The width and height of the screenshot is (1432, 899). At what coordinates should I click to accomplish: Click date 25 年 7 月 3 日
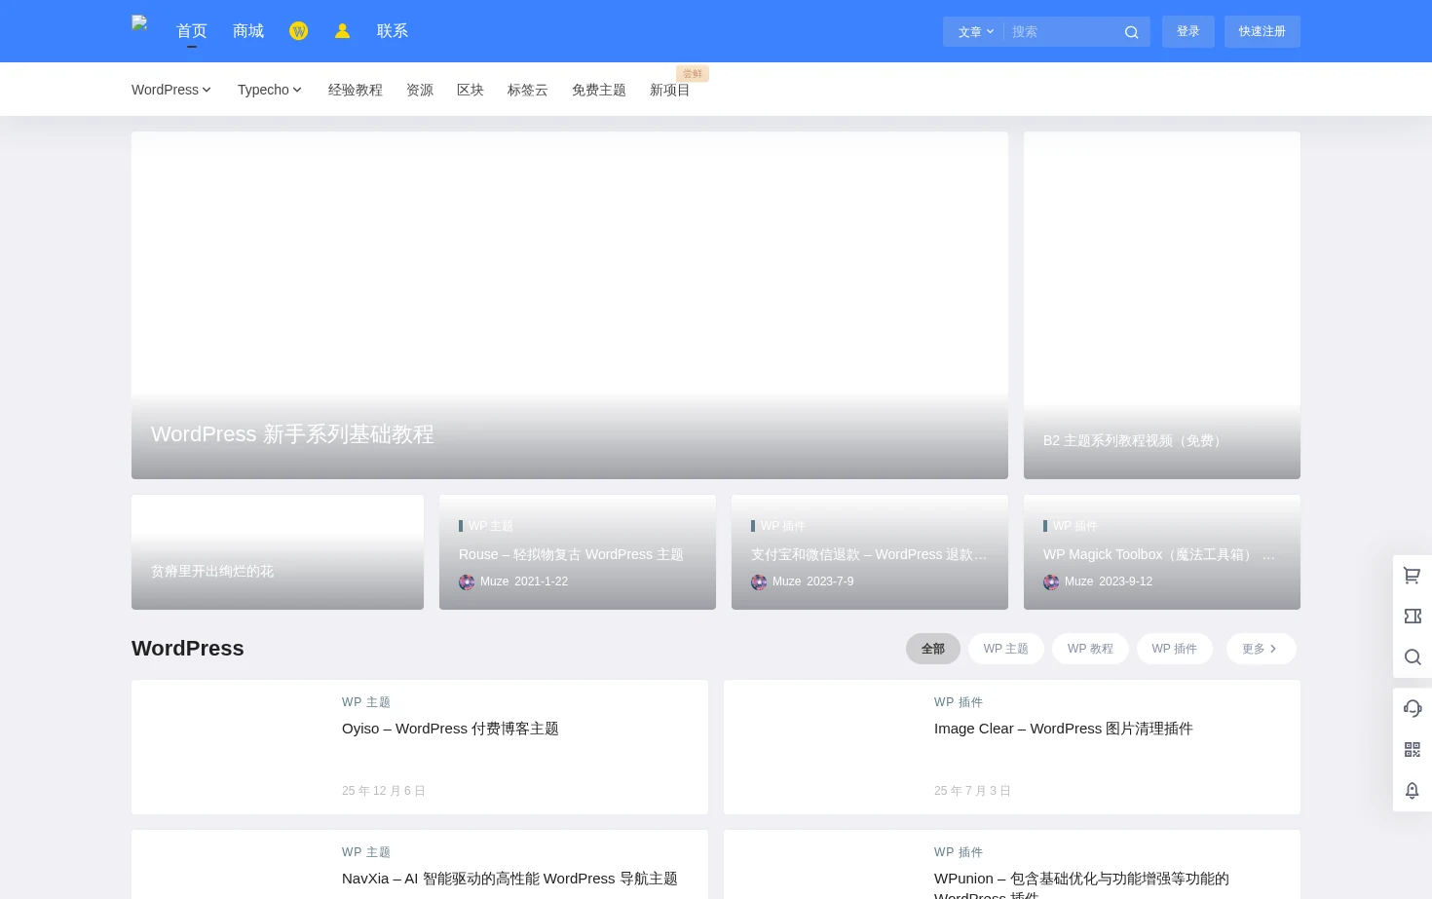[x=972, y=791]
